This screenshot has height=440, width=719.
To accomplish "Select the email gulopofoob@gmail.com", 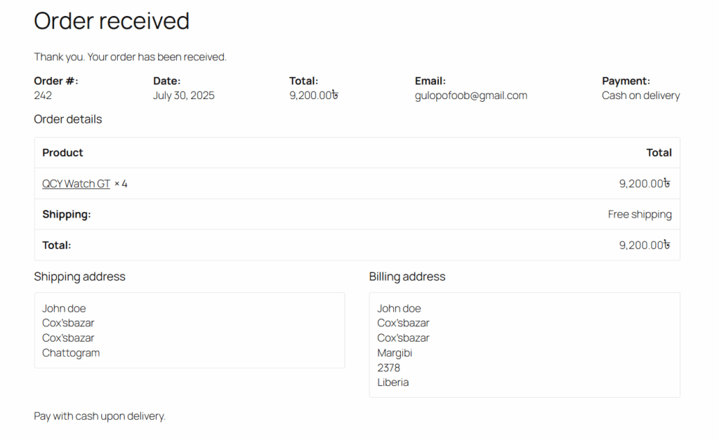I will (x=470, y=95).
